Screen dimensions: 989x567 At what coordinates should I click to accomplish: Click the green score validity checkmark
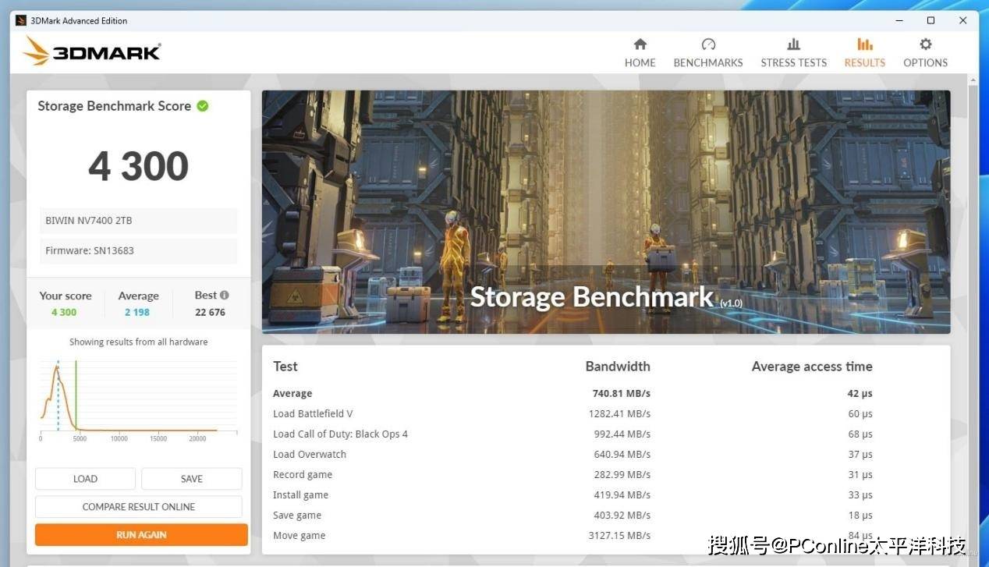point(203,106)
